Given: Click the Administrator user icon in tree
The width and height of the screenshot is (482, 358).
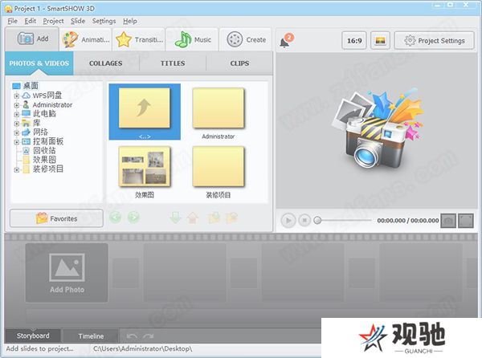Looking at the screenshot, I should pos(27,104).
